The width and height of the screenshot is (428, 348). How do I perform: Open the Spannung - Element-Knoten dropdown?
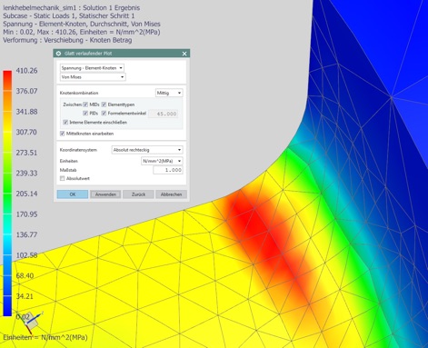92,68
